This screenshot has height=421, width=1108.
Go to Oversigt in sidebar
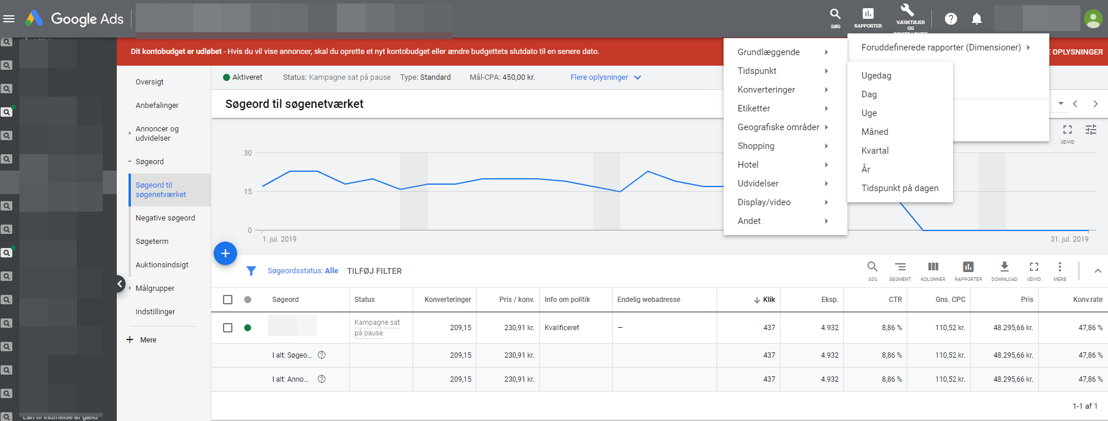150,82
